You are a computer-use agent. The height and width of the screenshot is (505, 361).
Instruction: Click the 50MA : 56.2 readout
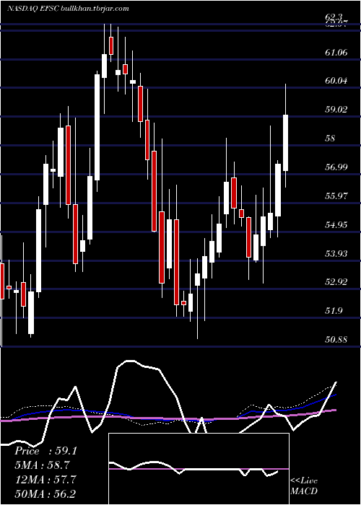[45, 493]
